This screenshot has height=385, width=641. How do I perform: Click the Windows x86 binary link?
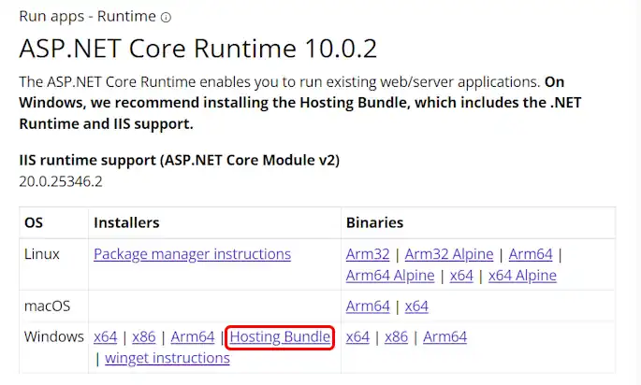pos(396,336)
